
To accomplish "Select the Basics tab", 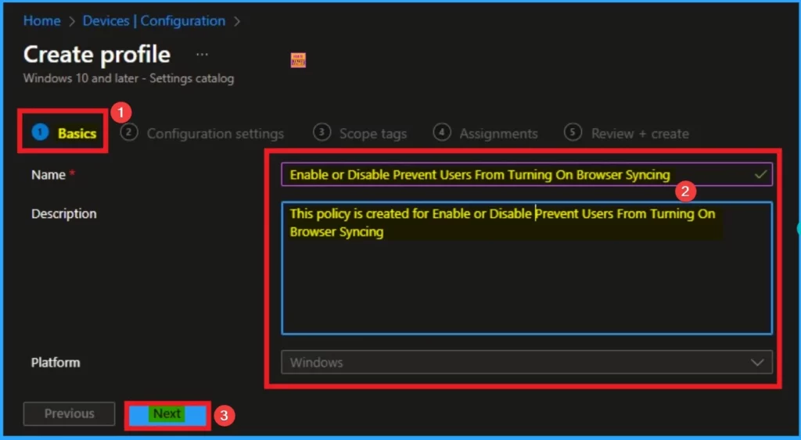I will tap(64, 133).
